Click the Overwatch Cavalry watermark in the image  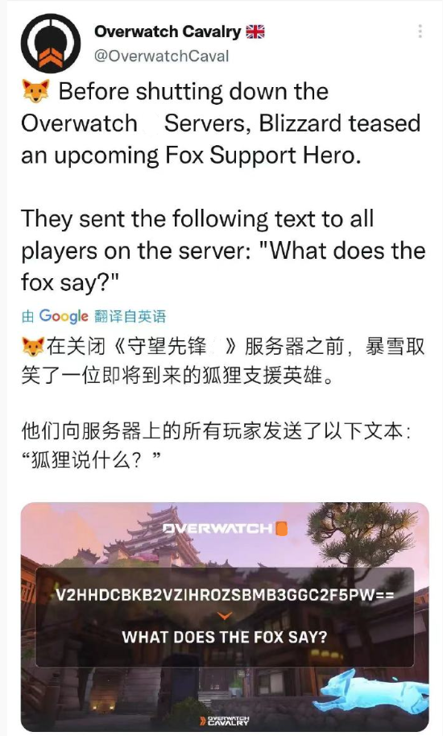point(225,721)
